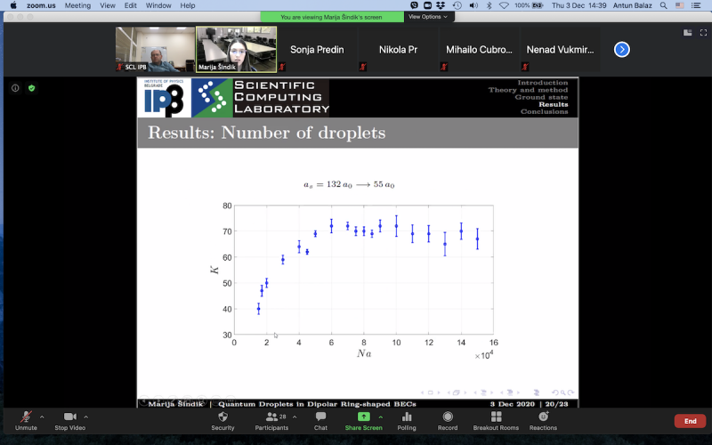Viewport: 712px width, 445px height.
Task: Click the Introduction slide navigation link
Action: pyautogui.click(x=543, y=83)
